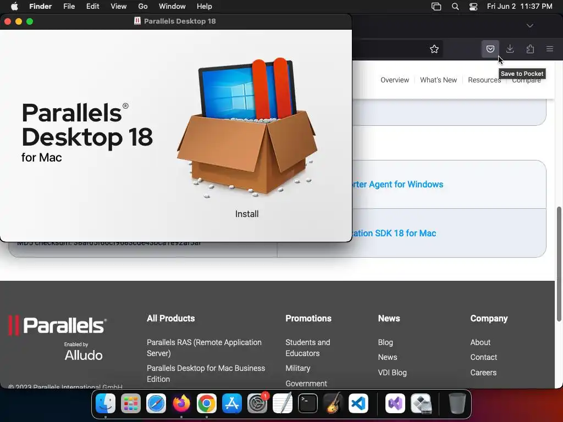Open Control Center in menu bar
This screenshot has height=422, width=563.
[473, 7]
